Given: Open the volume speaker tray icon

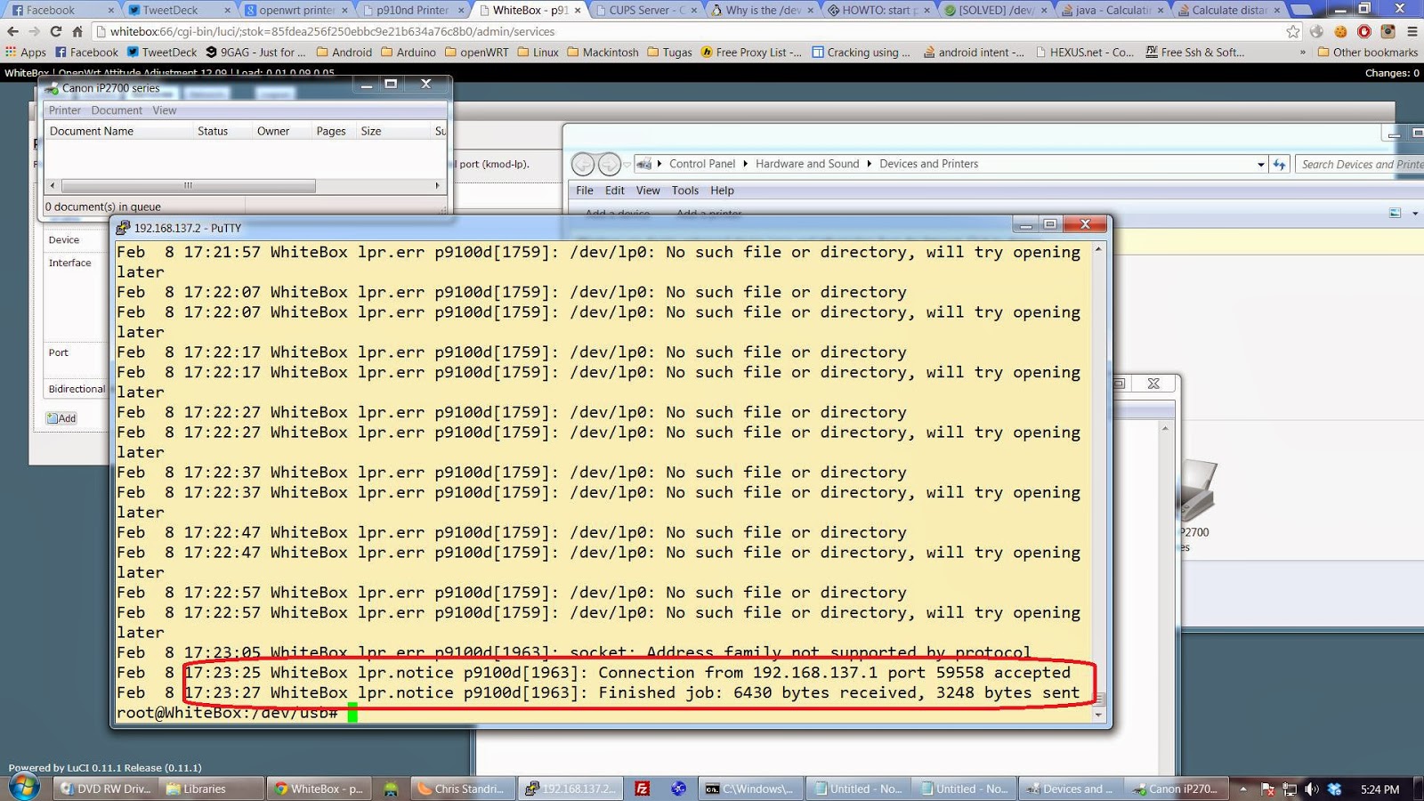Looking at the screenshot, I should tap(1312, 789).
